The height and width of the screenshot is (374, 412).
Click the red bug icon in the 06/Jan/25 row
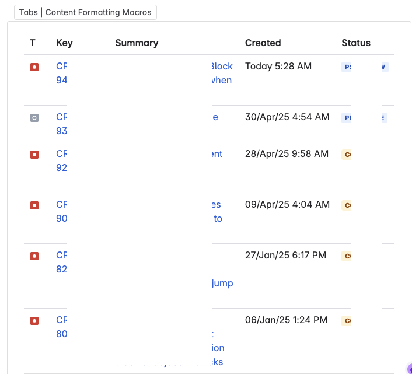[34, 321]
